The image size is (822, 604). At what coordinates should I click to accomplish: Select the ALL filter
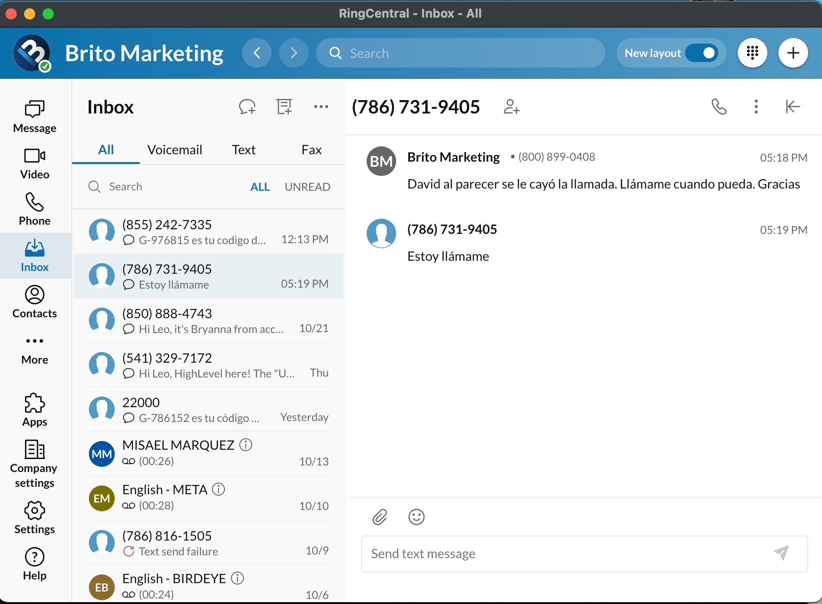pyautogui.click(x=260, y=187)
